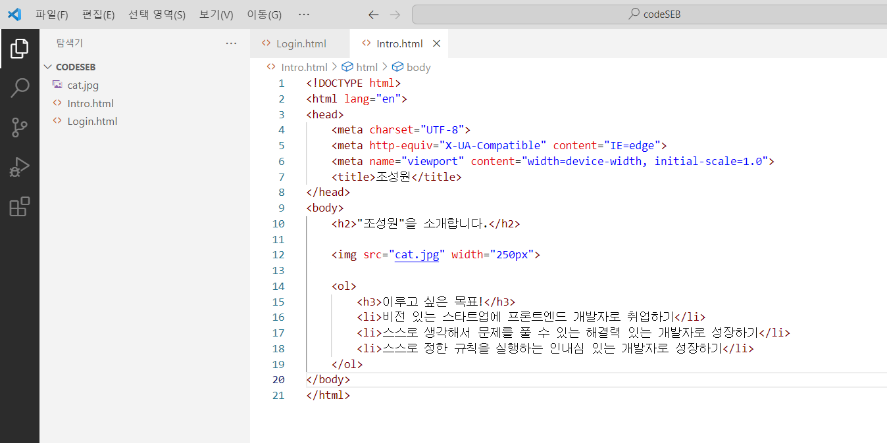Screen dimensions: 887x443
Task: Click the 탐색기 panel title
Action: [70, 43]
